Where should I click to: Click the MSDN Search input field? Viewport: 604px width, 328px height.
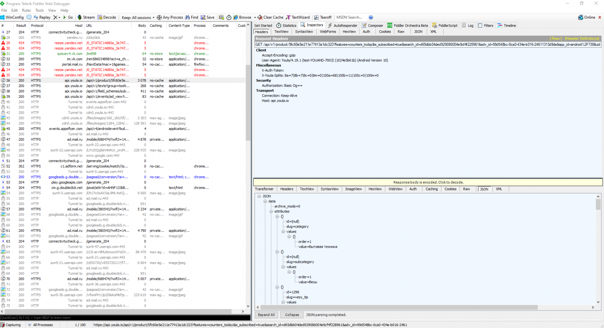click(351, 17)
